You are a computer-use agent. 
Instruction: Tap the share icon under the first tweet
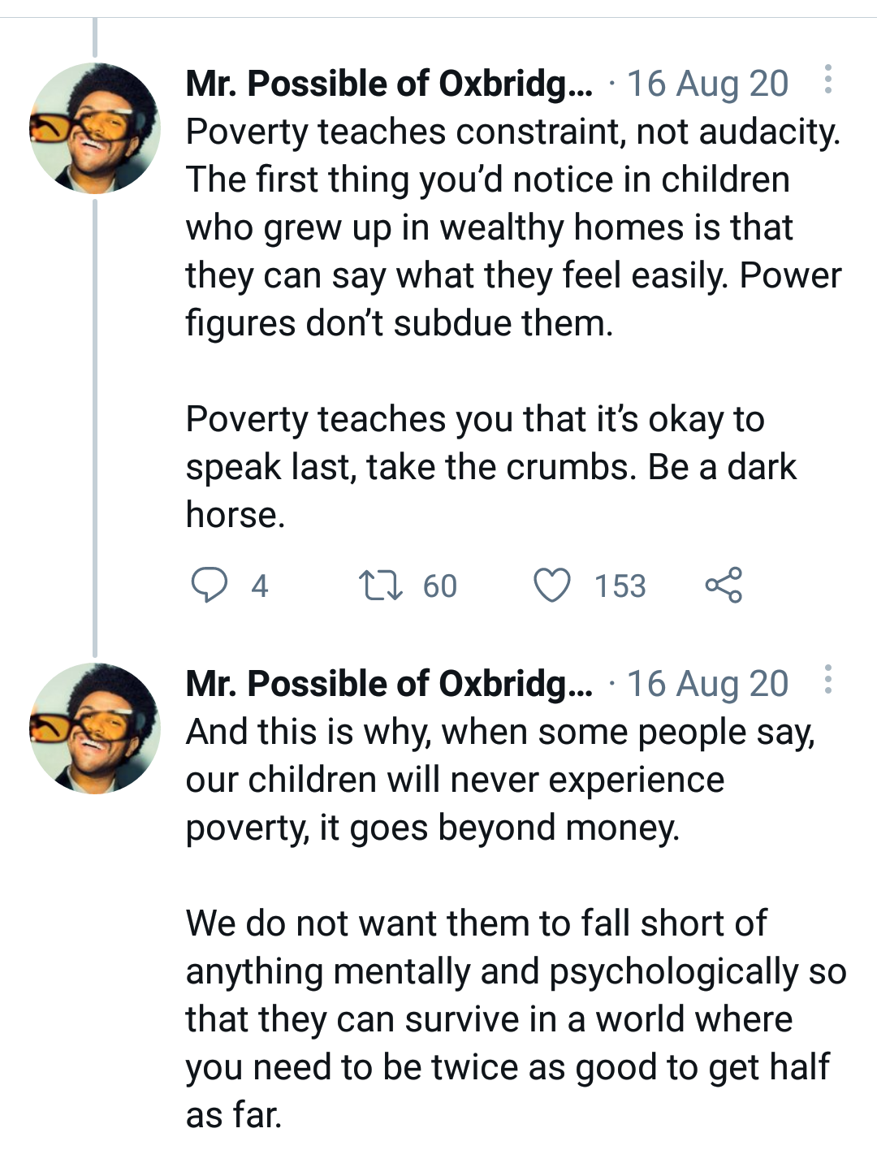723,585
